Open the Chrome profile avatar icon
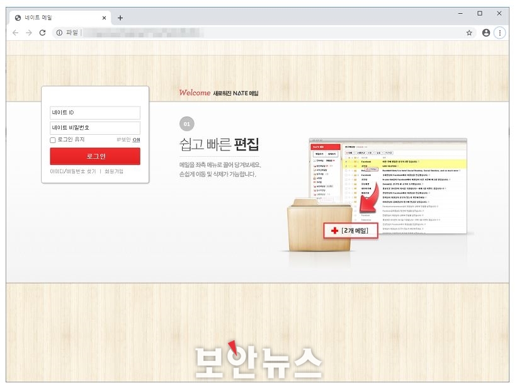The height and width of the screenshot is (388, 517). [486, 33]
